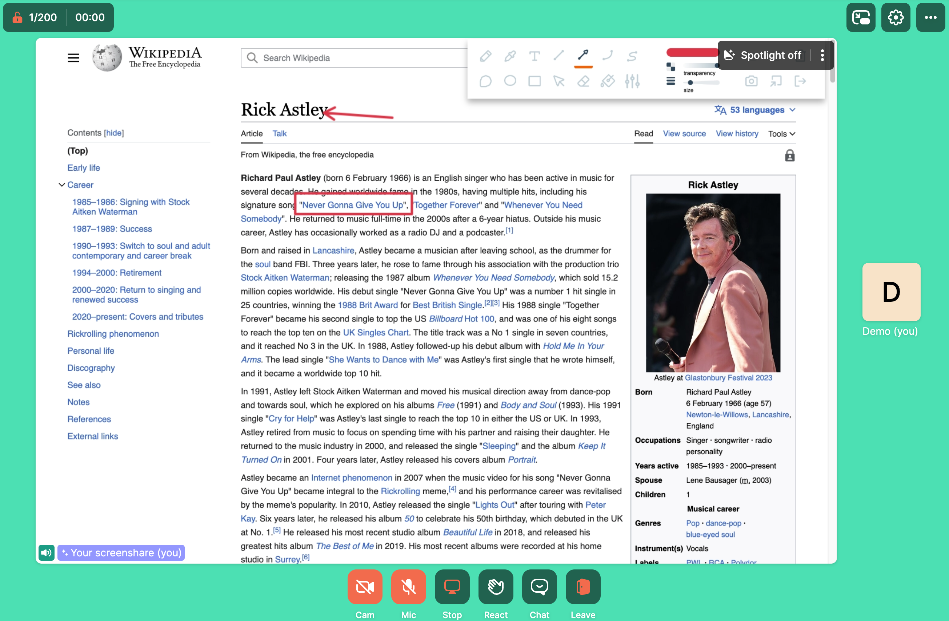Image resolution: width=949 pixels, height=621 pixels.
Task: Unmute the microphone
Action: [408, 586]
